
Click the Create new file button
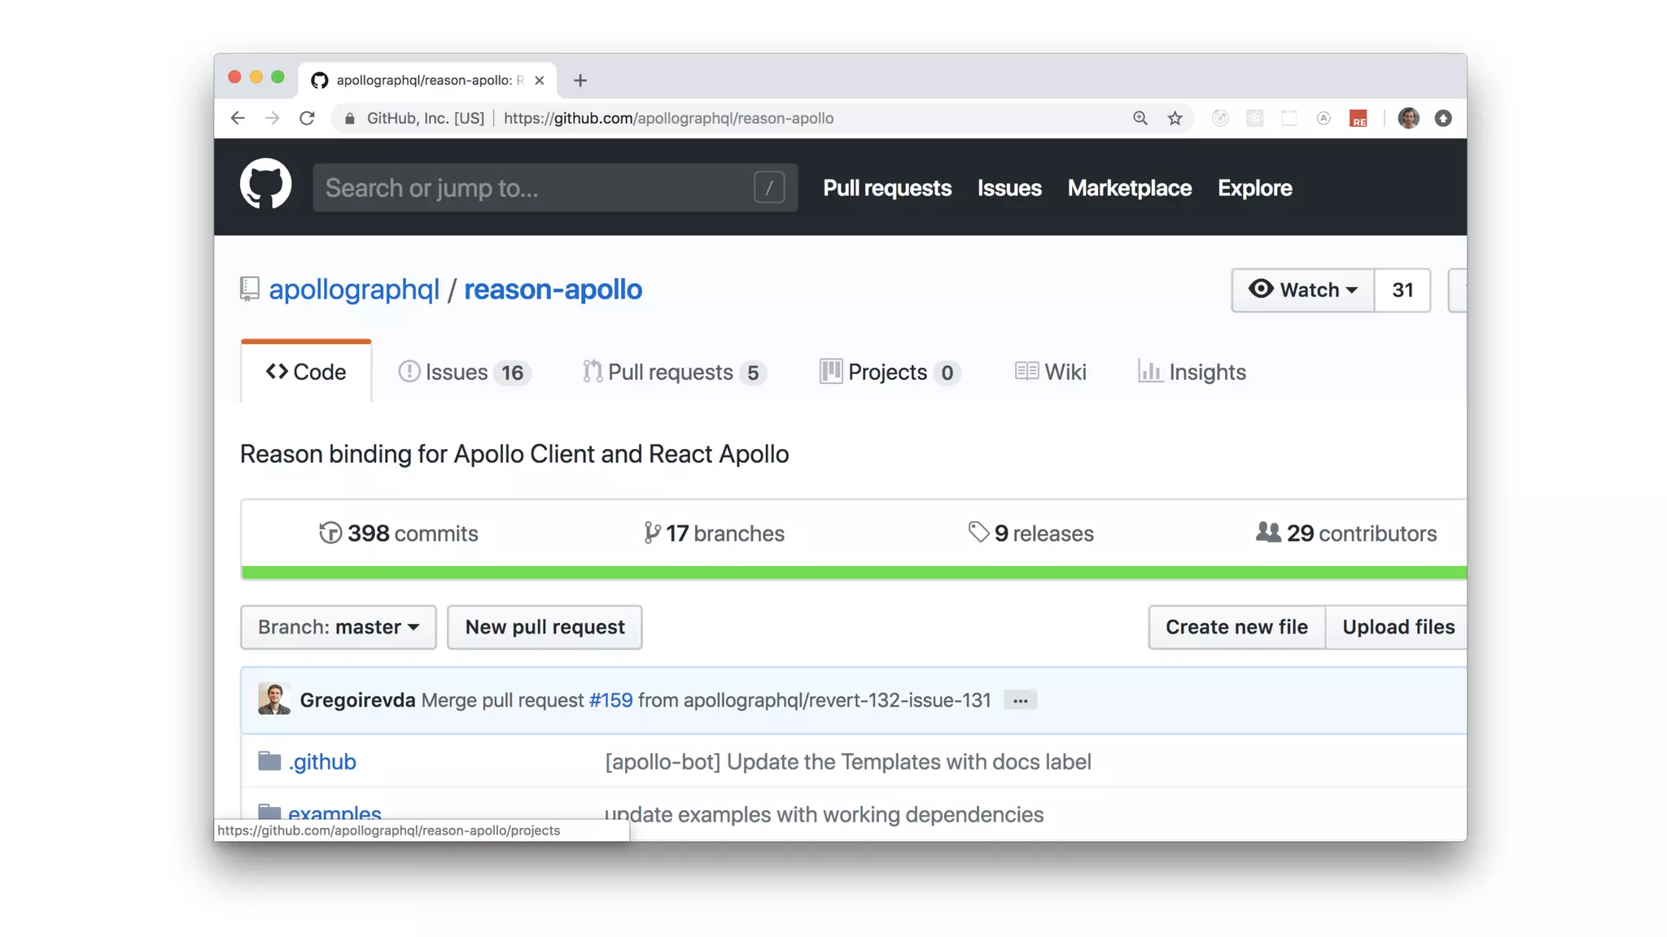(1236, 627)
